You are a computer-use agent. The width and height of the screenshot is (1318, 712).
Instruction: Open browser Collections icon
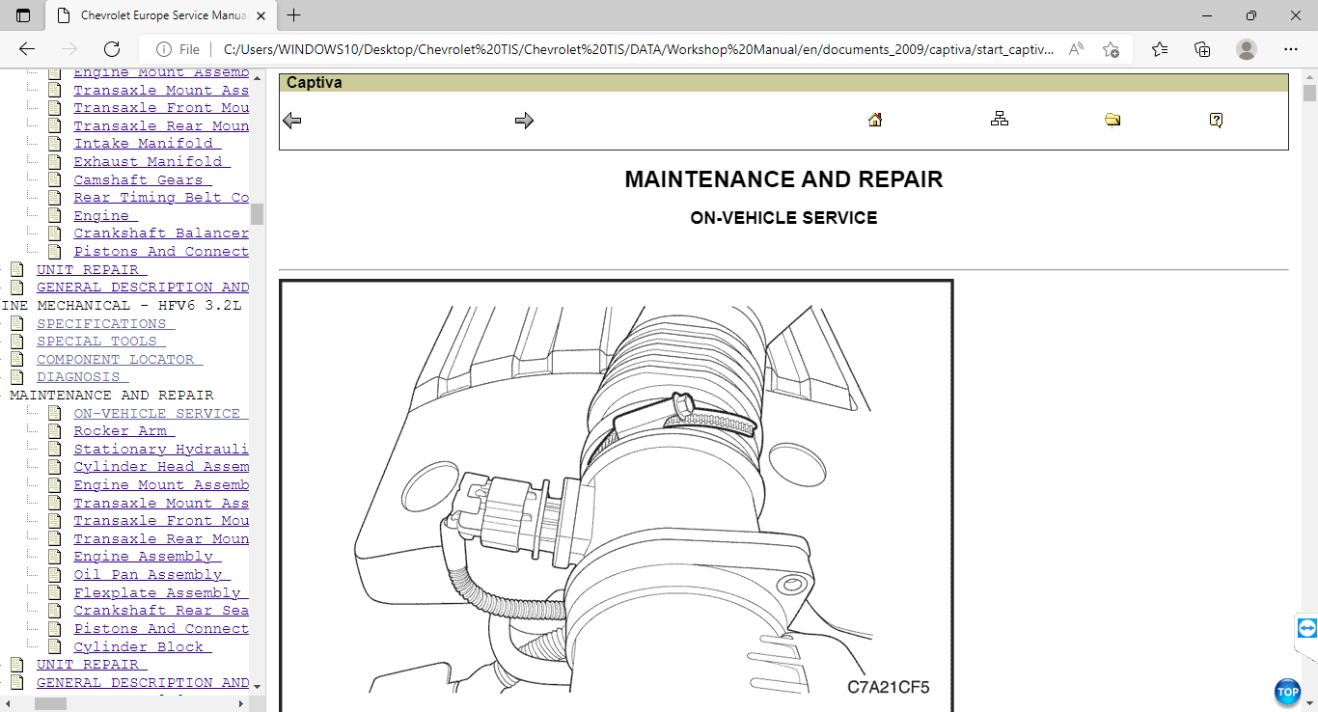pos(1202,49)
